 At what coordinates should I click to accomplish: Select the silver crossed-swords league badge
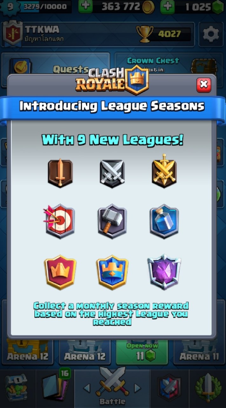pyautogui.click(x=112, y=173)
